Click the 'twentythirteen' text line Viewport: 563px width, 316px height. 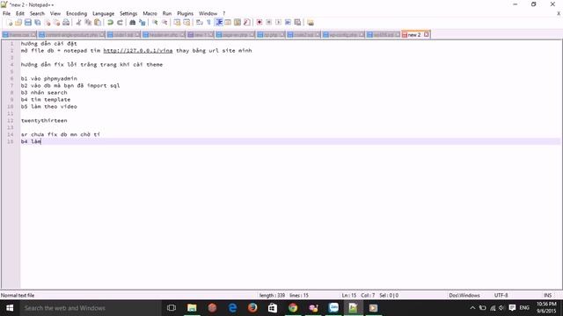[44, 121]
